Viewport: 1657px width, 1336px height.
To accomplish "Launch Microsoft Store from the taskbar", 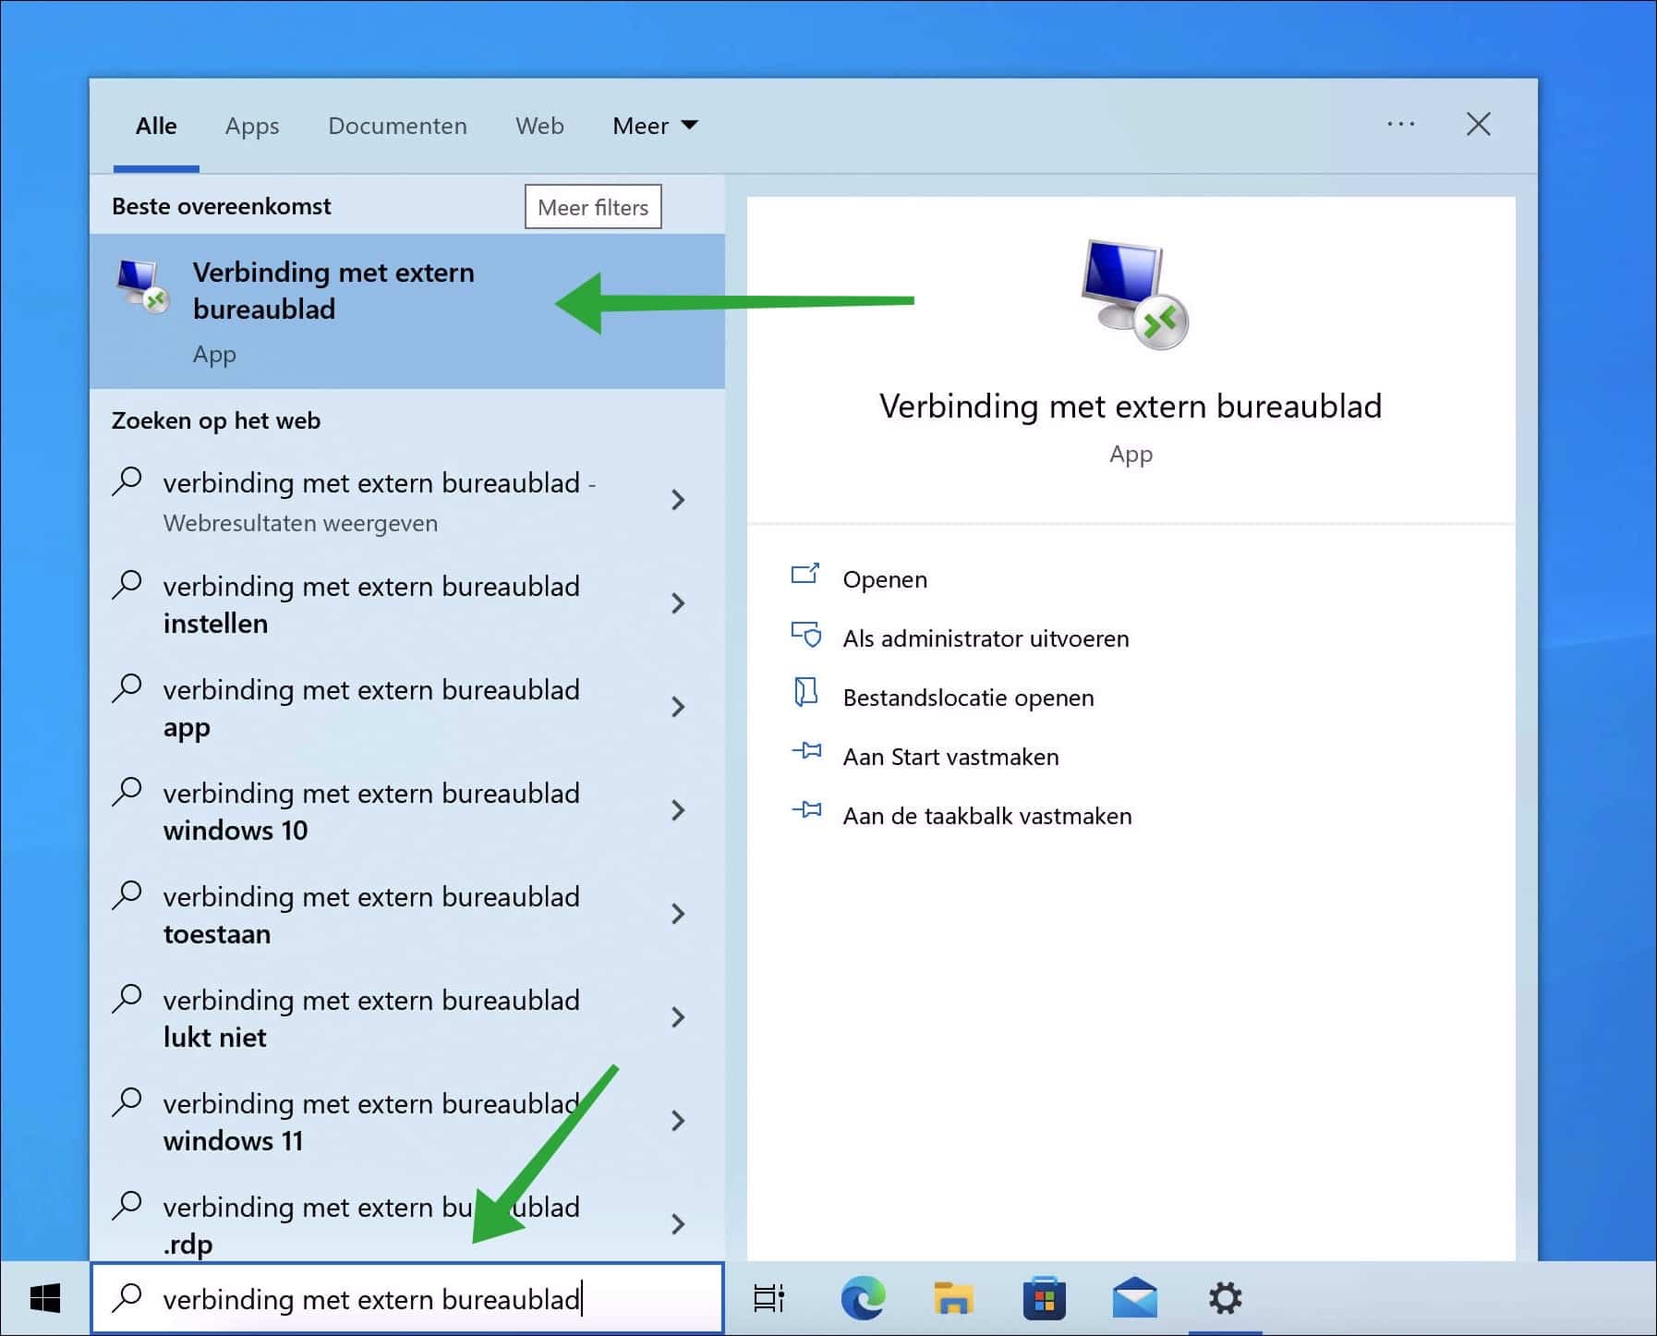I will (x=1046, y=1298).
